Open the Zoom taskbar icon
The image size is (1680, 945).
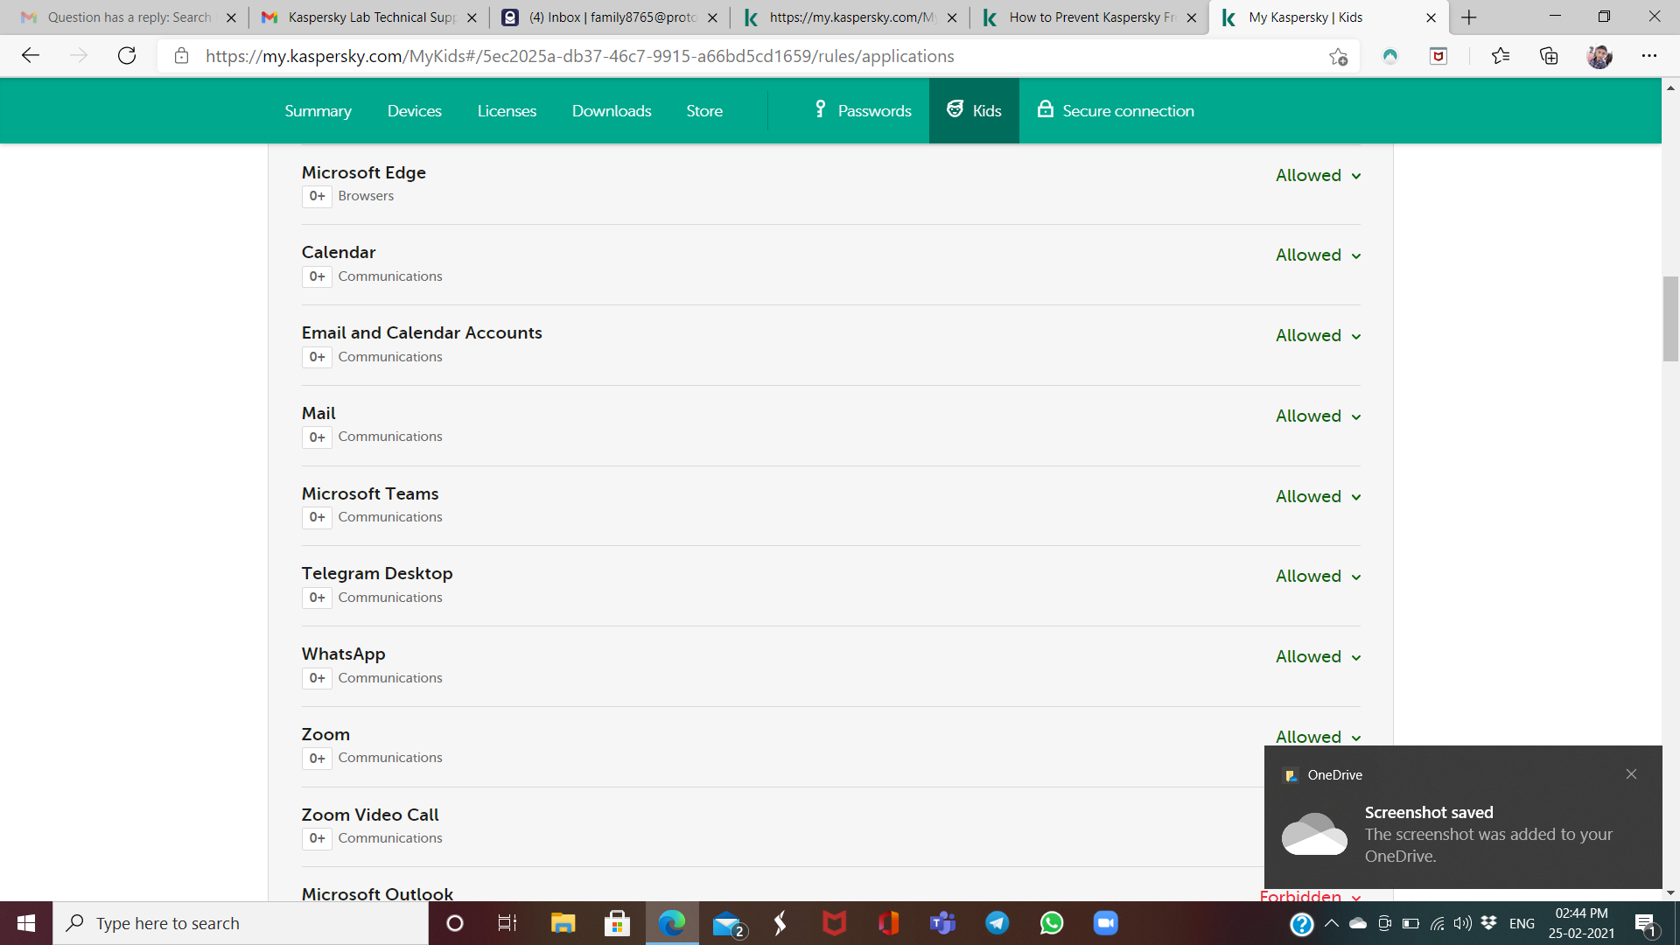[1105, 923]
